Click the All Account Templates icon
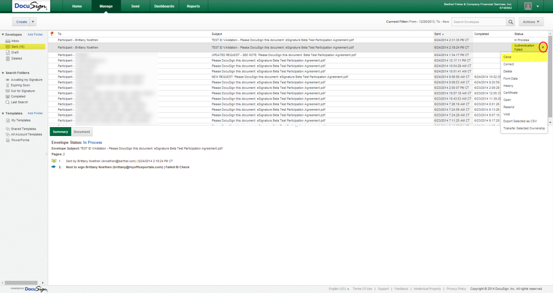Viewport: 553px width, 293px height. pos(7,135)
